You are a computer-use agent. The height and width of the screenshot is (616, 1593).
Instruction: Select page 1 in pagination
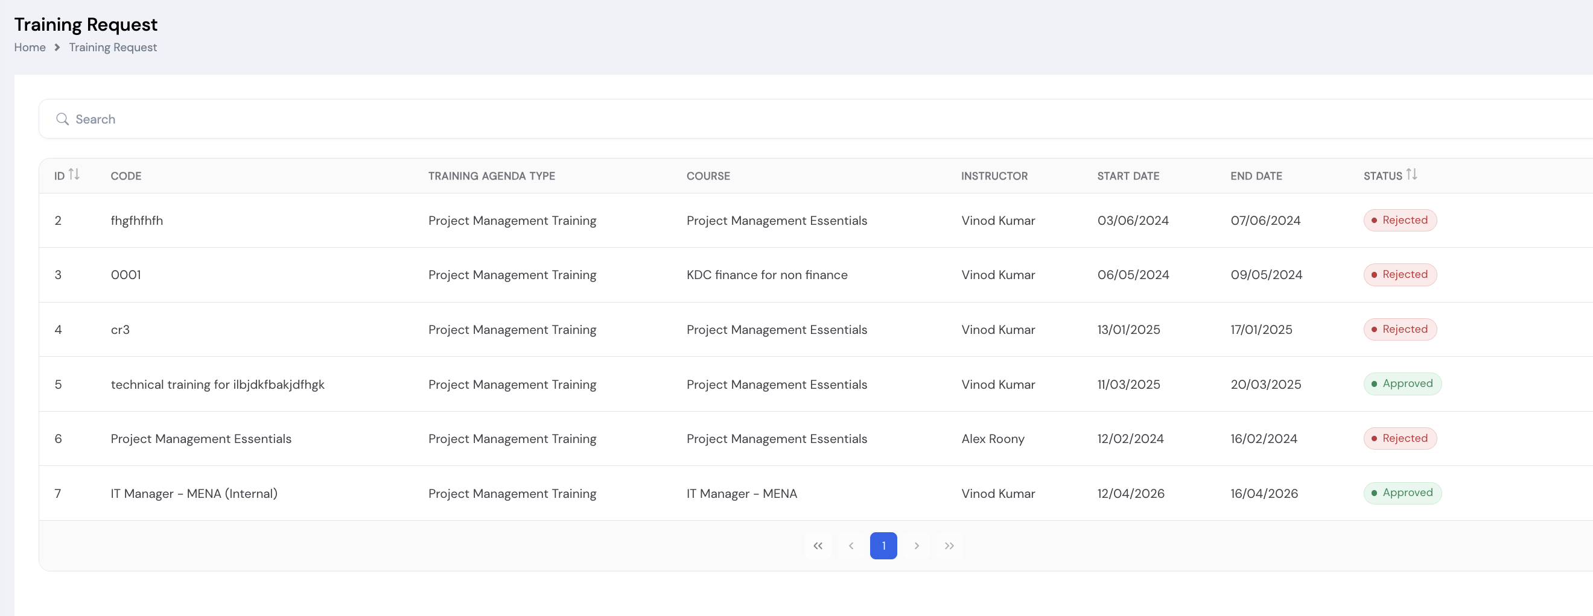[883, 545]
